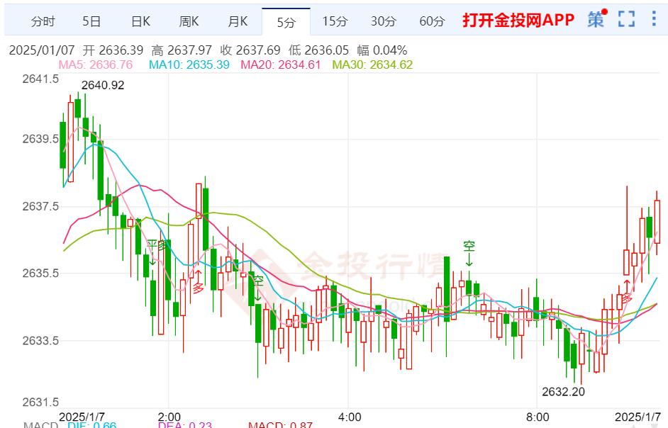Click the 2:00 time axis label
Screen dimensions: 668x428
coord(169,417)
